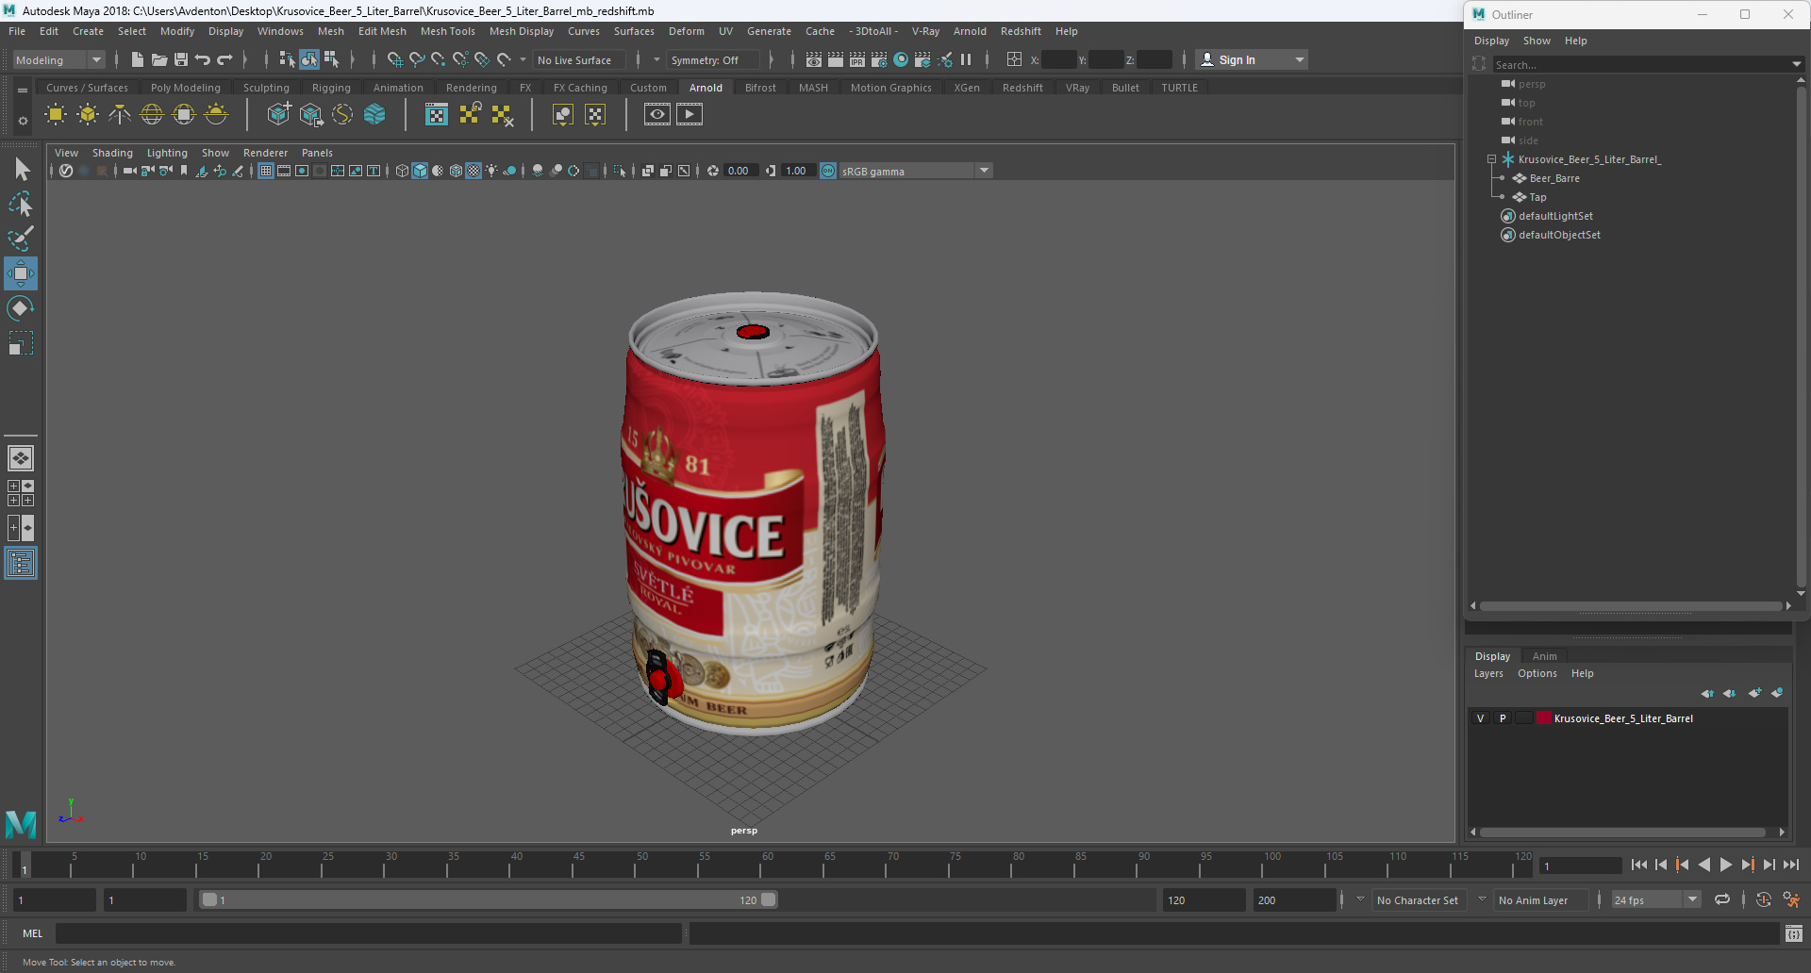Click the IPR render clapperboard icon

[x=856, y=59]
